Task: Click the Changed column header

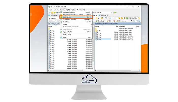Action: [x=122, y=26]
